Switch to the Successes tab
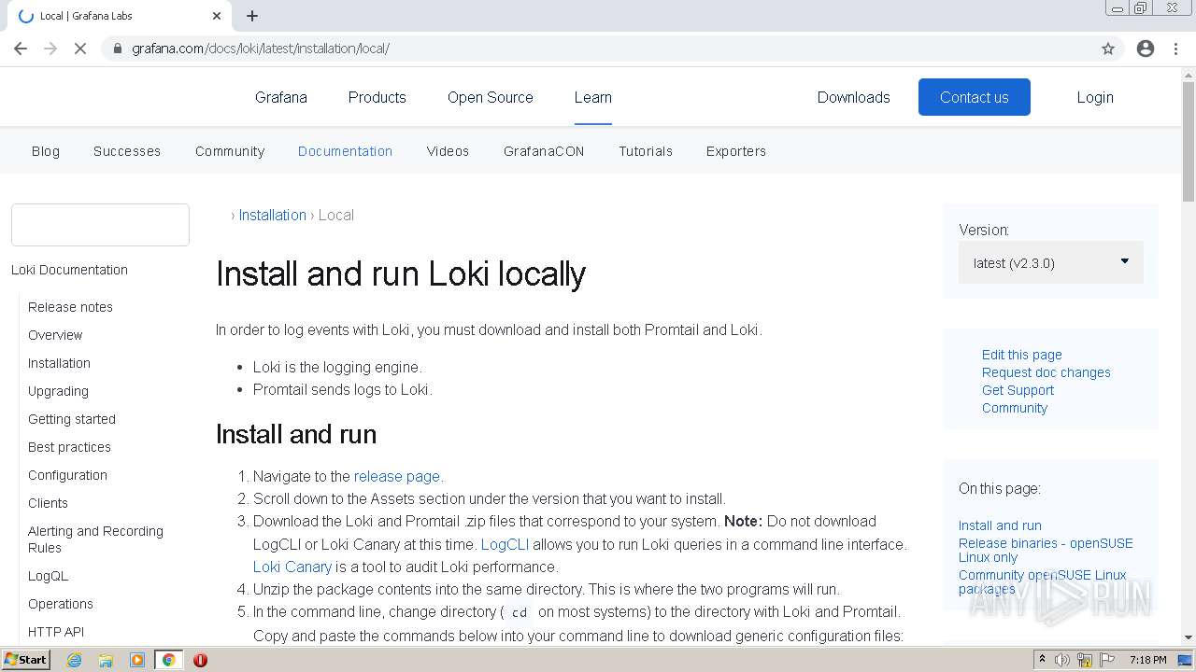Screen dimensions: 1196x672 (127, 151)
